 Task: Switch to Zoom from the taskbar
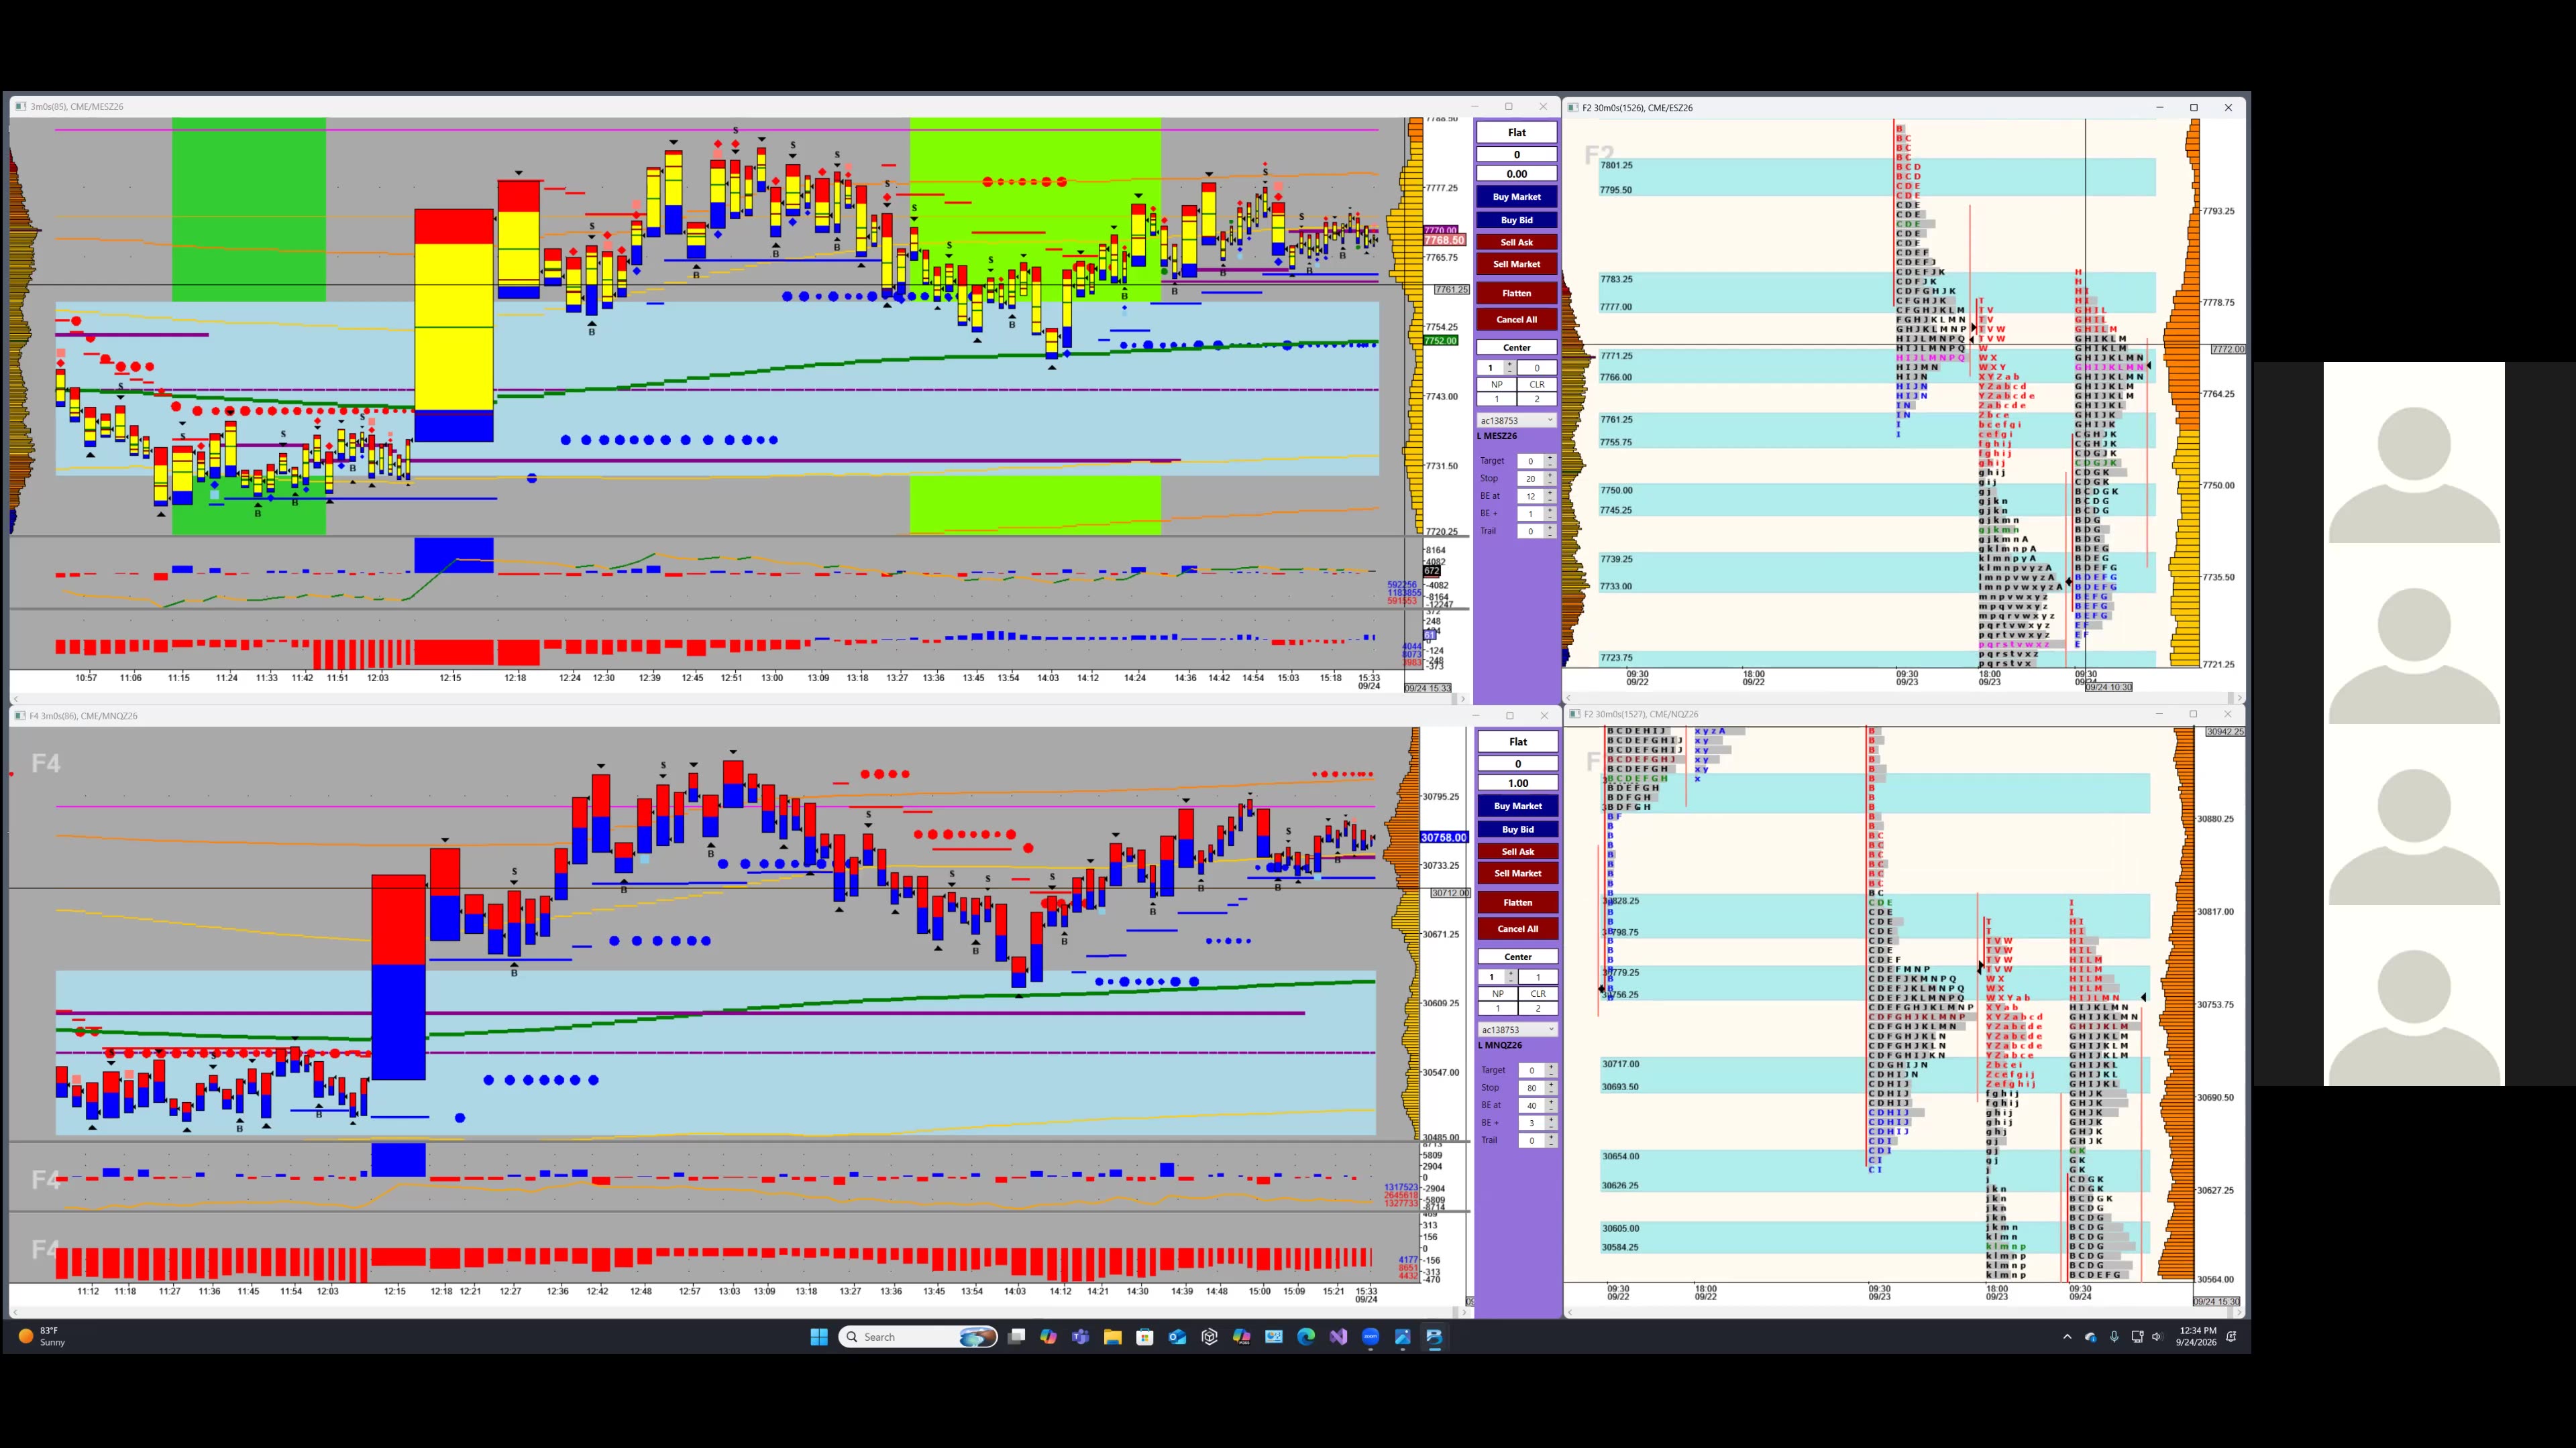coord(1370,1337)
